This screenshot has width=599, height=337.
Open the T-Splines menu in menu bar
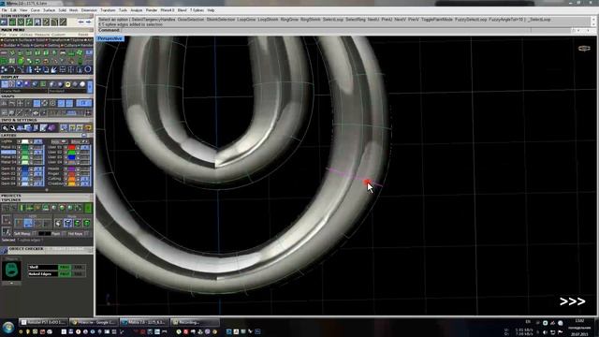click(197, 10)
